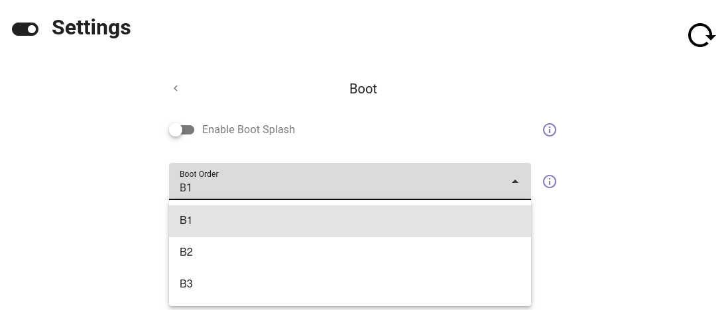The width and height of the screenshot is (726, 310).
Task: Open info icon for Enable Boot Splash
Action: [549, 130]
